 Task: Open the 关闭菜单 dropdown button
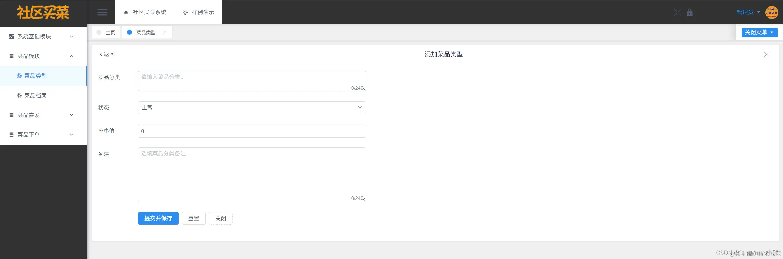click(x=759, y=32)
